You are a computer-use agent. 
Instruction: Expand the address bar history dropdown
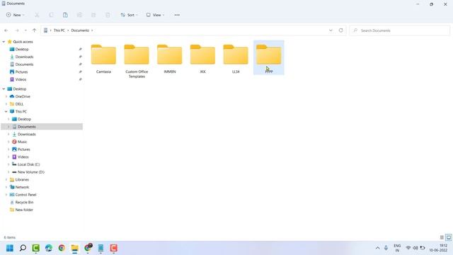(331, 30)
